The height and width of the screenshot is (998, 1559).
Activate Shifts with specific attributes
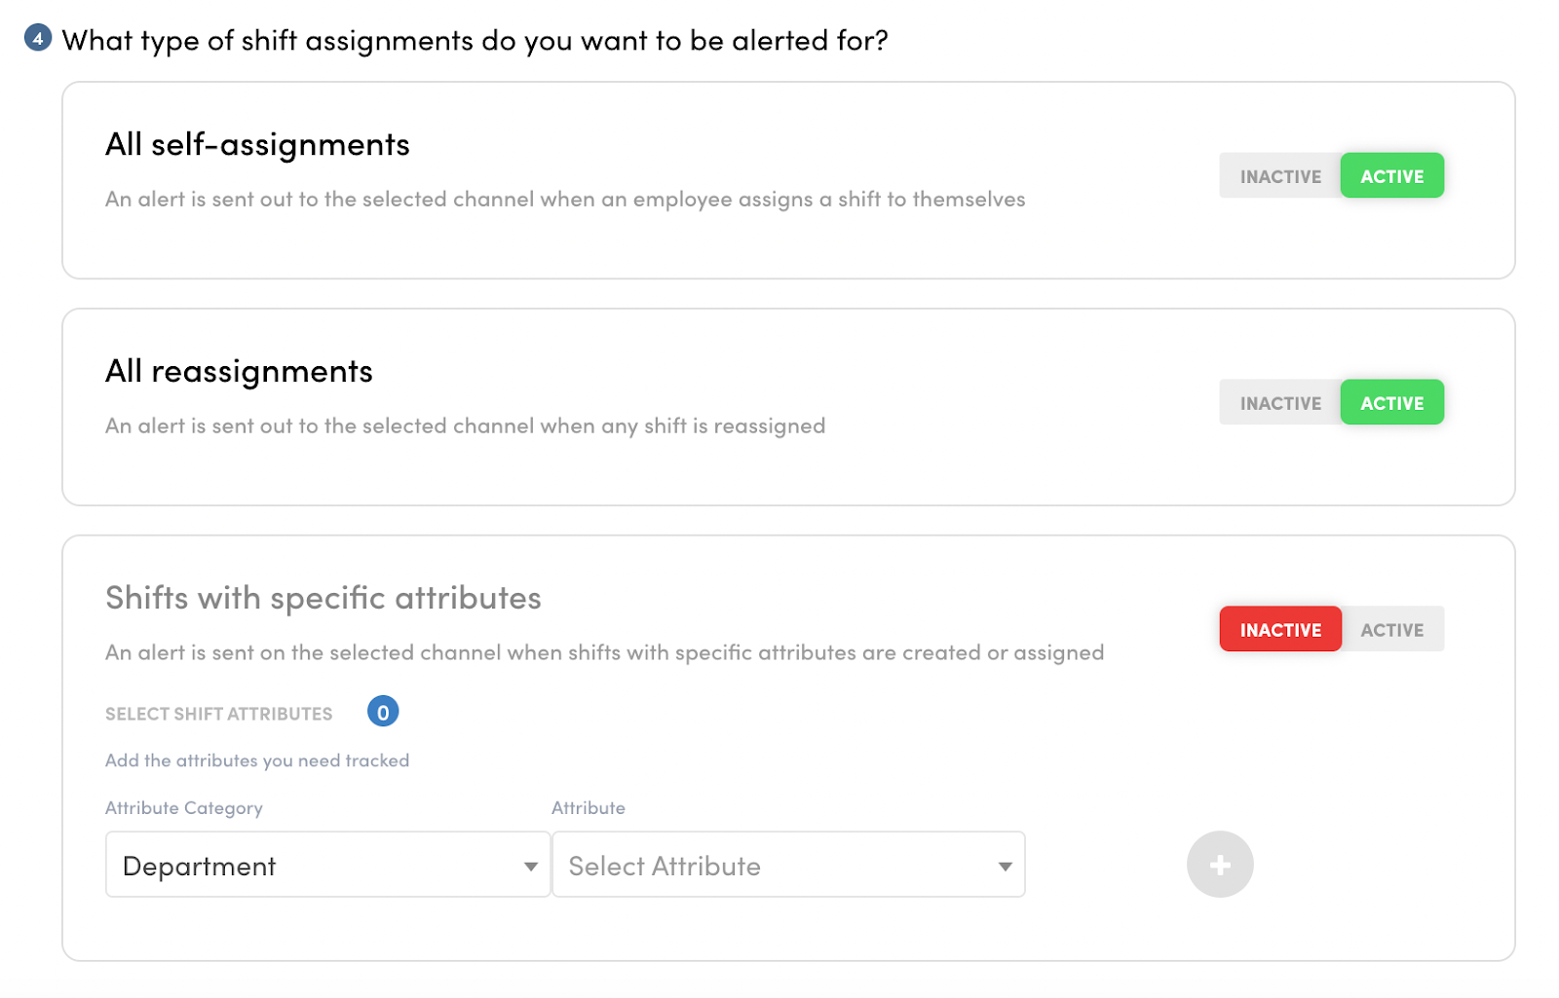pos(1392,629)
